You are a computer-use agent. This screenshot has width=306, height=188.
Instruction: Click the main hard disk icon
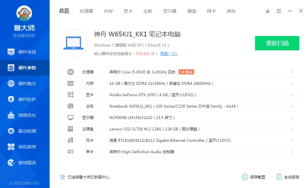70,129
